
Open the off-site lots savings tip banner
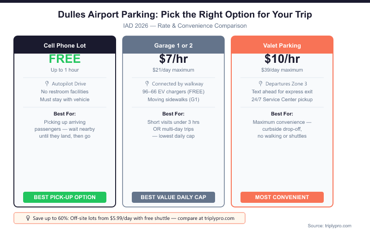[x=129, y=218]
